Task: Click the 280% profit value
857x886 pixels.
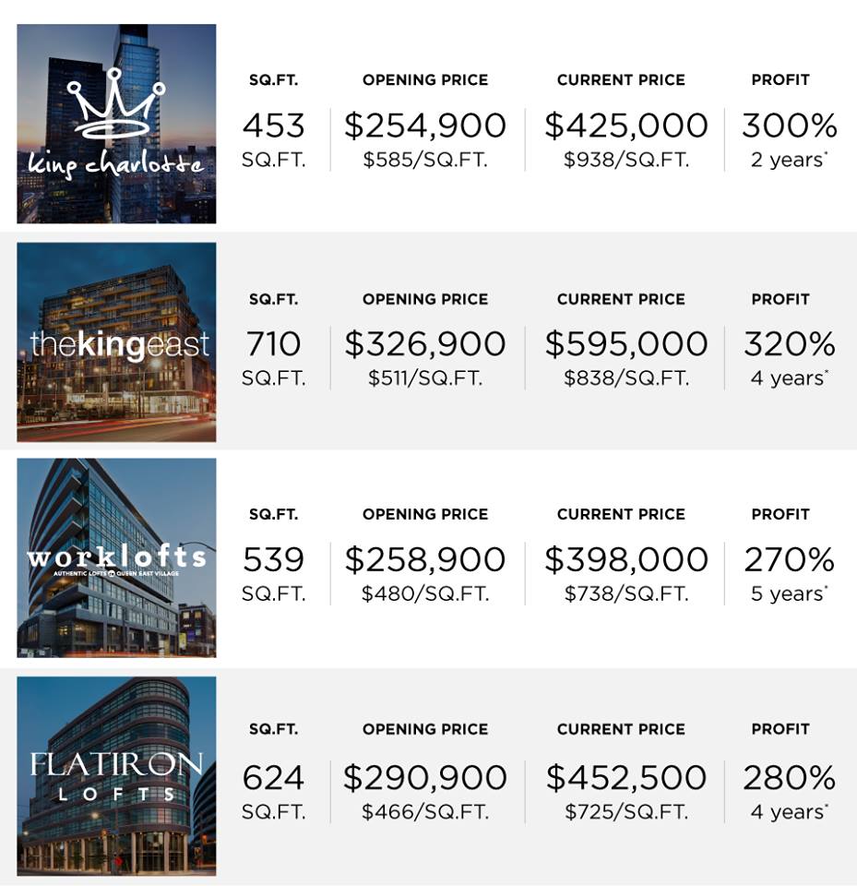Action: click(x=789, y=777)
